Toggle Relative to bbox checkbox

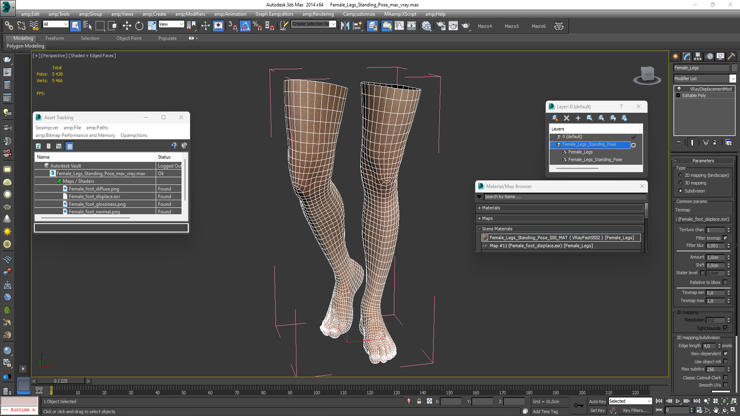point(725,282)
